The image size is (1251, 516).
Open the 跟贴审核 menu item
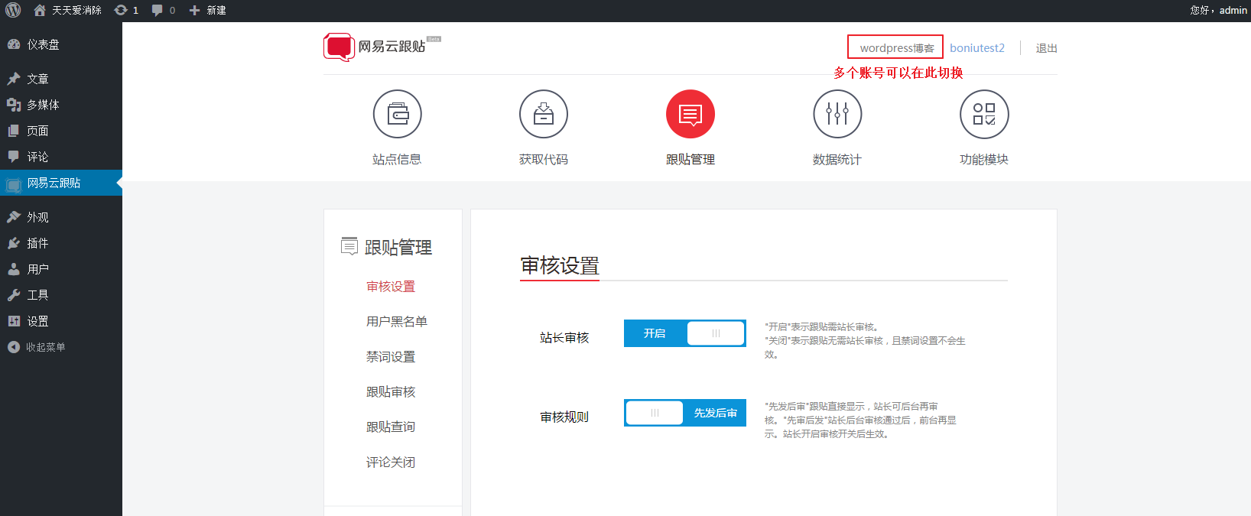[391, 392]
